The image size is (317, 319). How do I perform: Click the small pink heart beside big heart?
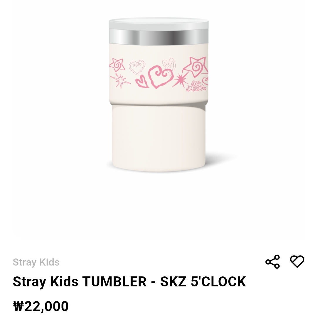(x=142, y=82)
